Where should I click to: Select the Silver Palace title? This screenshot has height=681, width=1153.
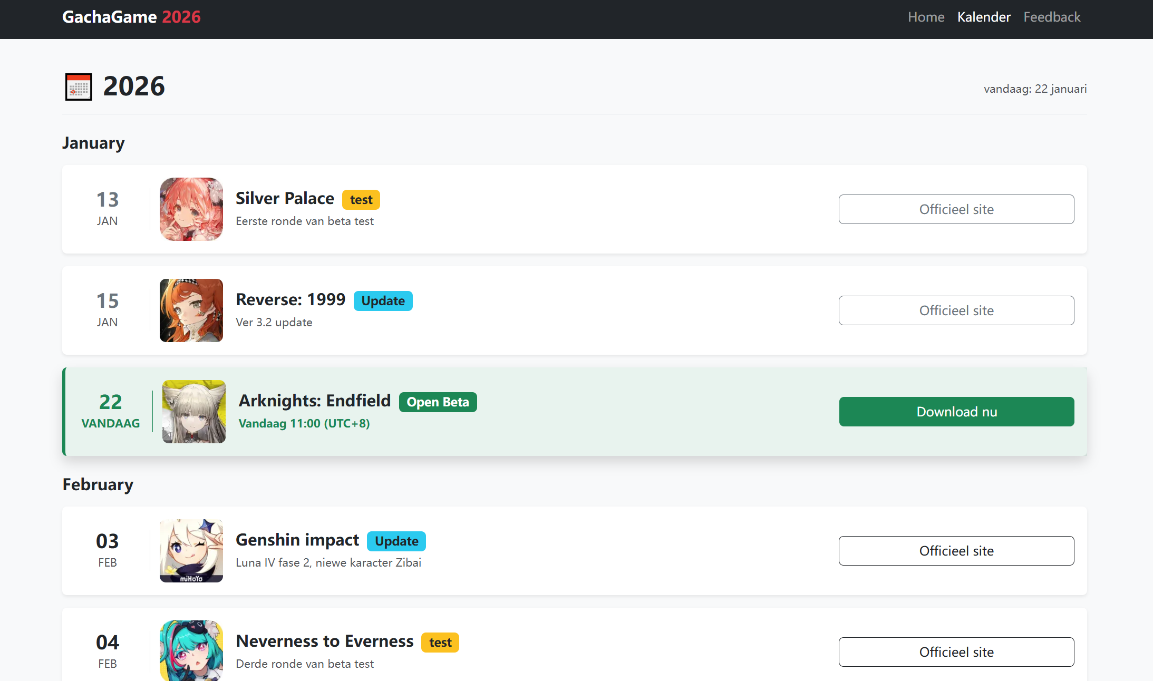[285, 198]
